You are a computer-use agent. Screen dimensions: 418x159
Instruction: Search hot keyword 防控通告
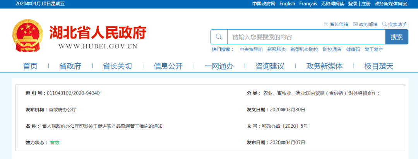[x=332, y=49]
